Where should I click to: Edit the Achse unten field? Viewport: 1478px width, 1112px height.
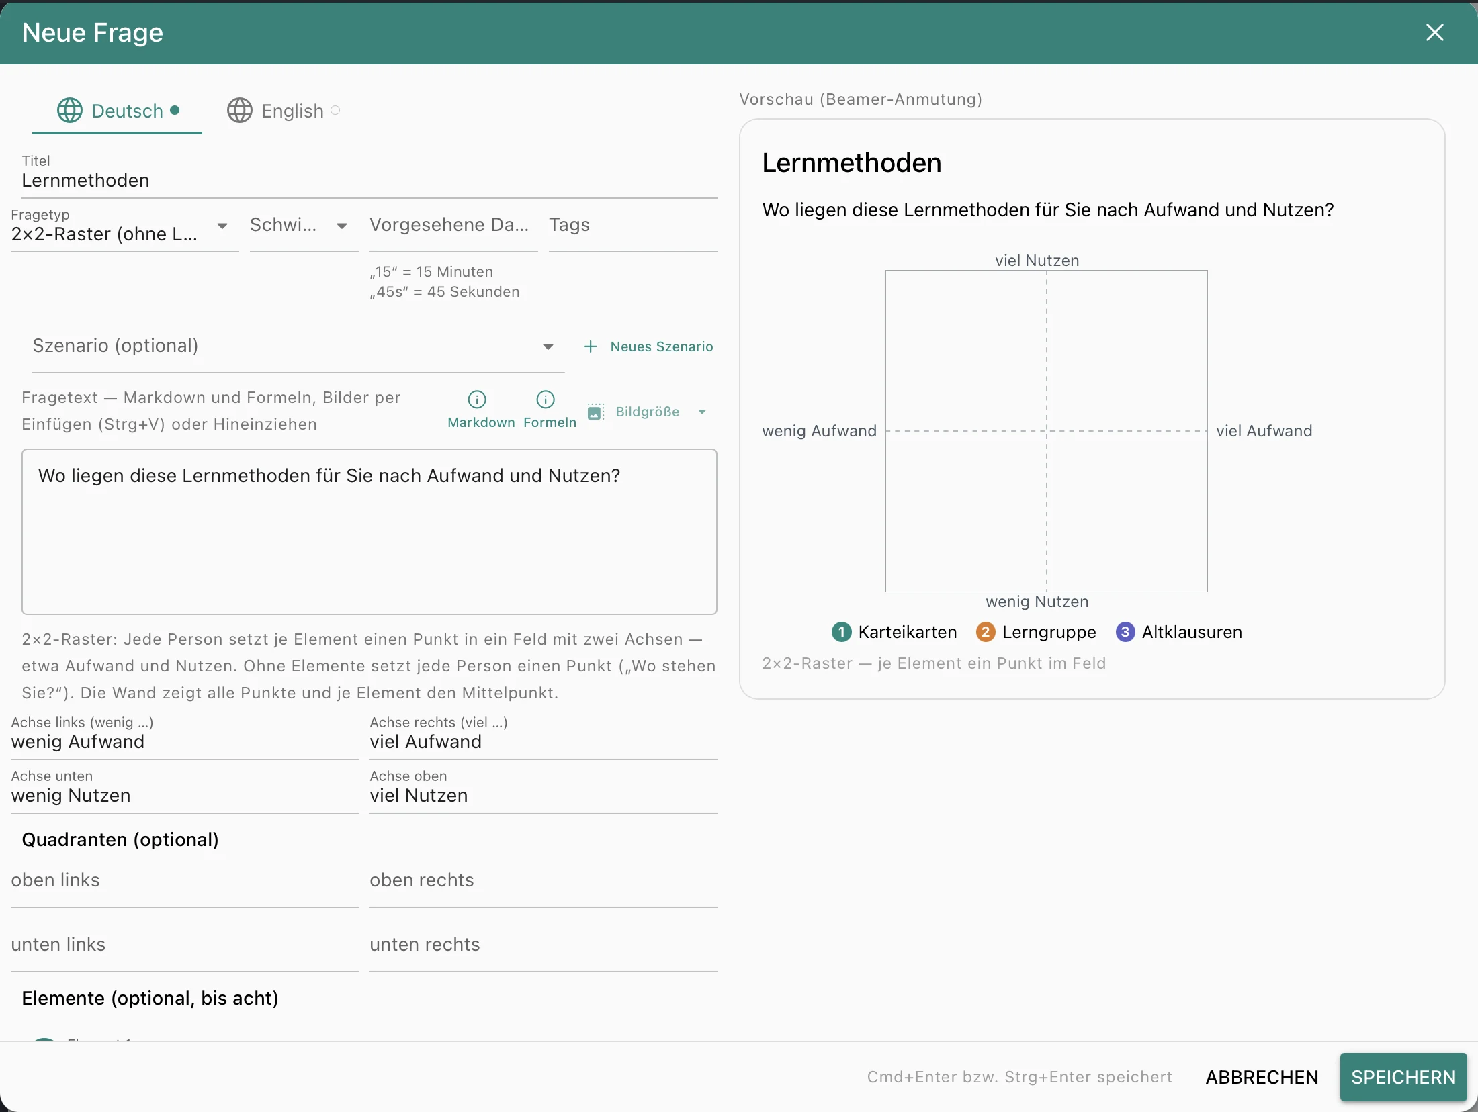(185, 790)
